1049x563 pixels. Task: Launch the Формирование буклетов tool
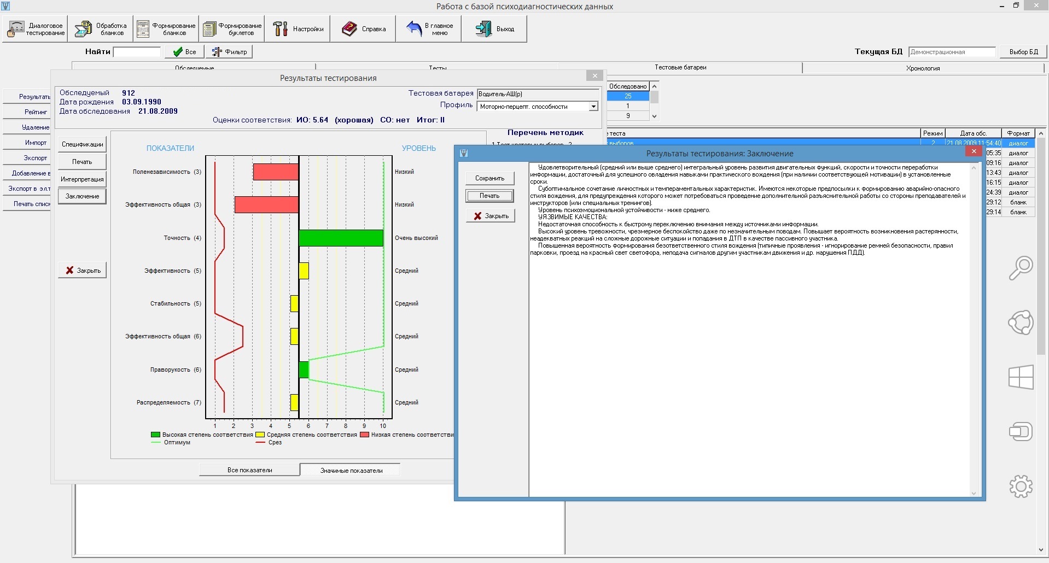[232, 29]
